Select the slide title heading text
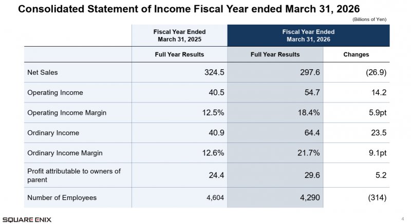The height and width of the screenshot is (224, 411). (x=189, y=9)
